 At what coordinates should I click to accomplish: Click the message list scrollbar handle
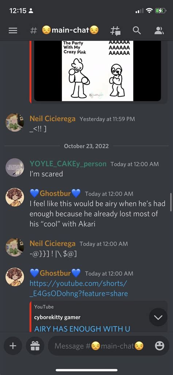(x=171, y=202)
